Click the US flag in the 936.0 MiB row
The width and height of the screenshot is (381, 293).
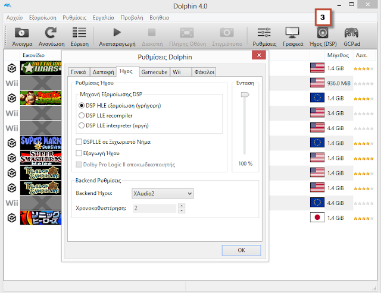point(317,83)
